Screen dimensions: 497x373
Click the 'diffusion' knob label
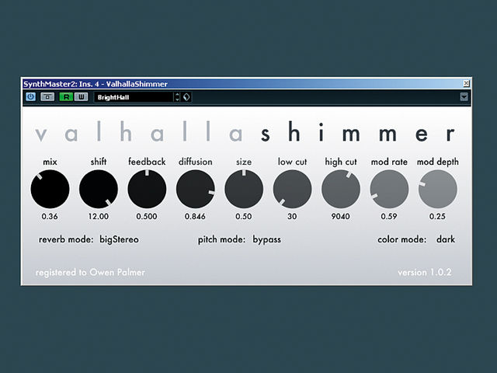tap(195, 162)
